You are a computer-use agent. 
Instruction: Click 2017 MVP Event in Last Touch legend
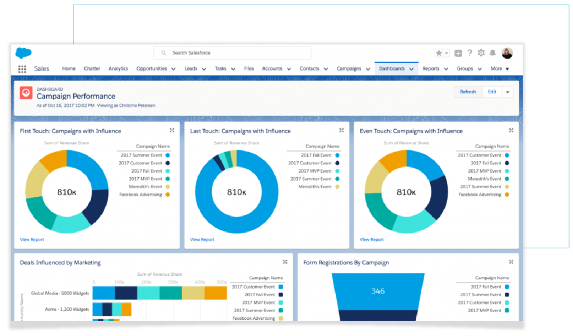[315, 171]
